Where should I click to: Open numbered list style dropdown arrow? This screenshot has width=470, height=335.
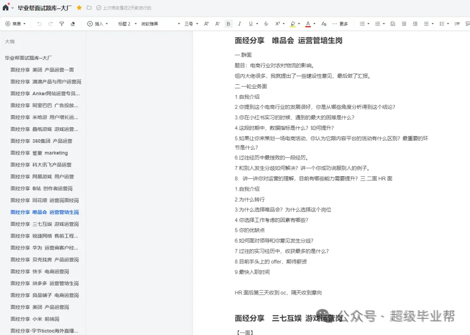tap(384, 23)
